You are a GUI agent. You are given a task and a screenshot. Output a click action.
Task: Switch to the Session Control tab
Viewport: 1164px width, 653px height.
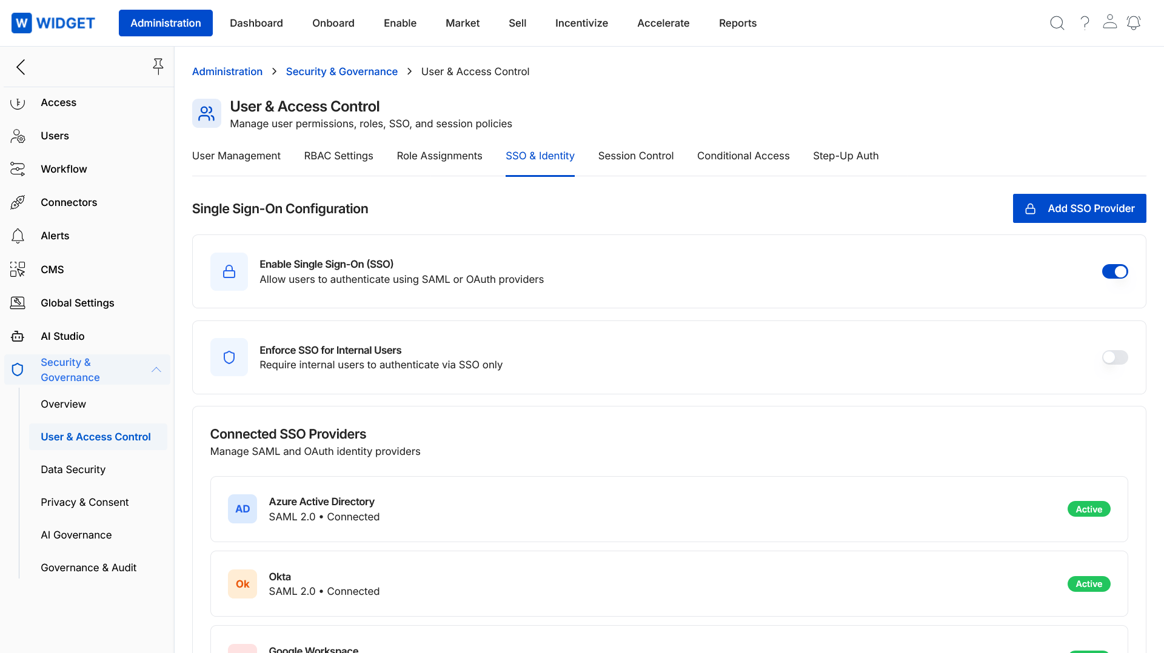pos(635,156)
